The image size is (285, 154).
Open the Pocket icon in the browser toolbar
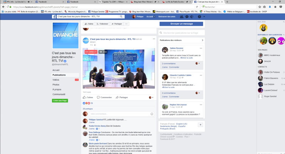pyautogui.click(x=281, y=7)
